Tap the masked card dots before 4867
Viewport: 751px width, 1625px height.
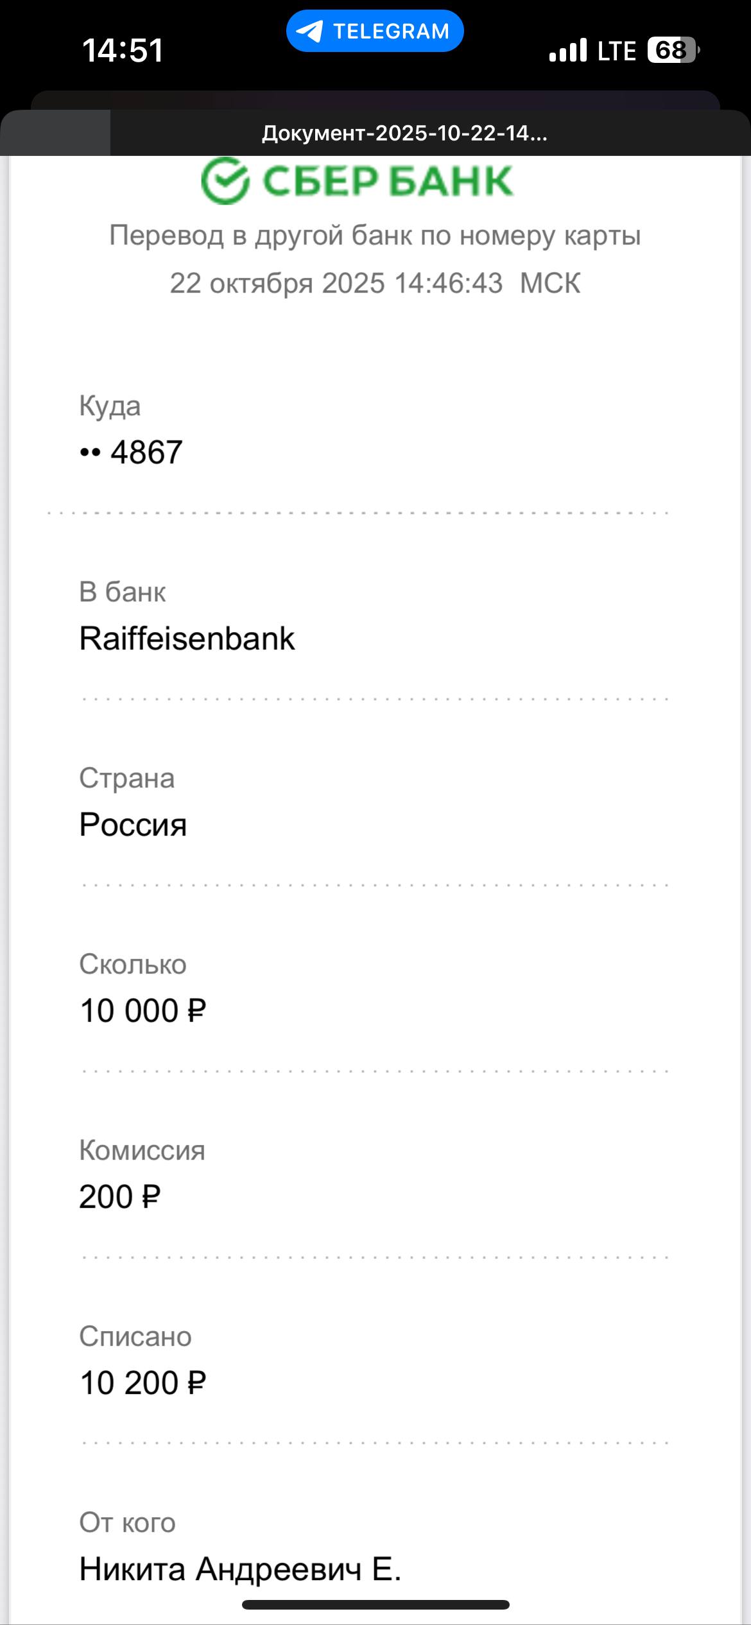click(90, 452)
